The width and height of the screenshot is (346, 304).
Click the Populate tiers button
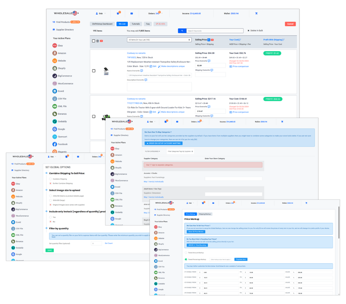[241, 259]
